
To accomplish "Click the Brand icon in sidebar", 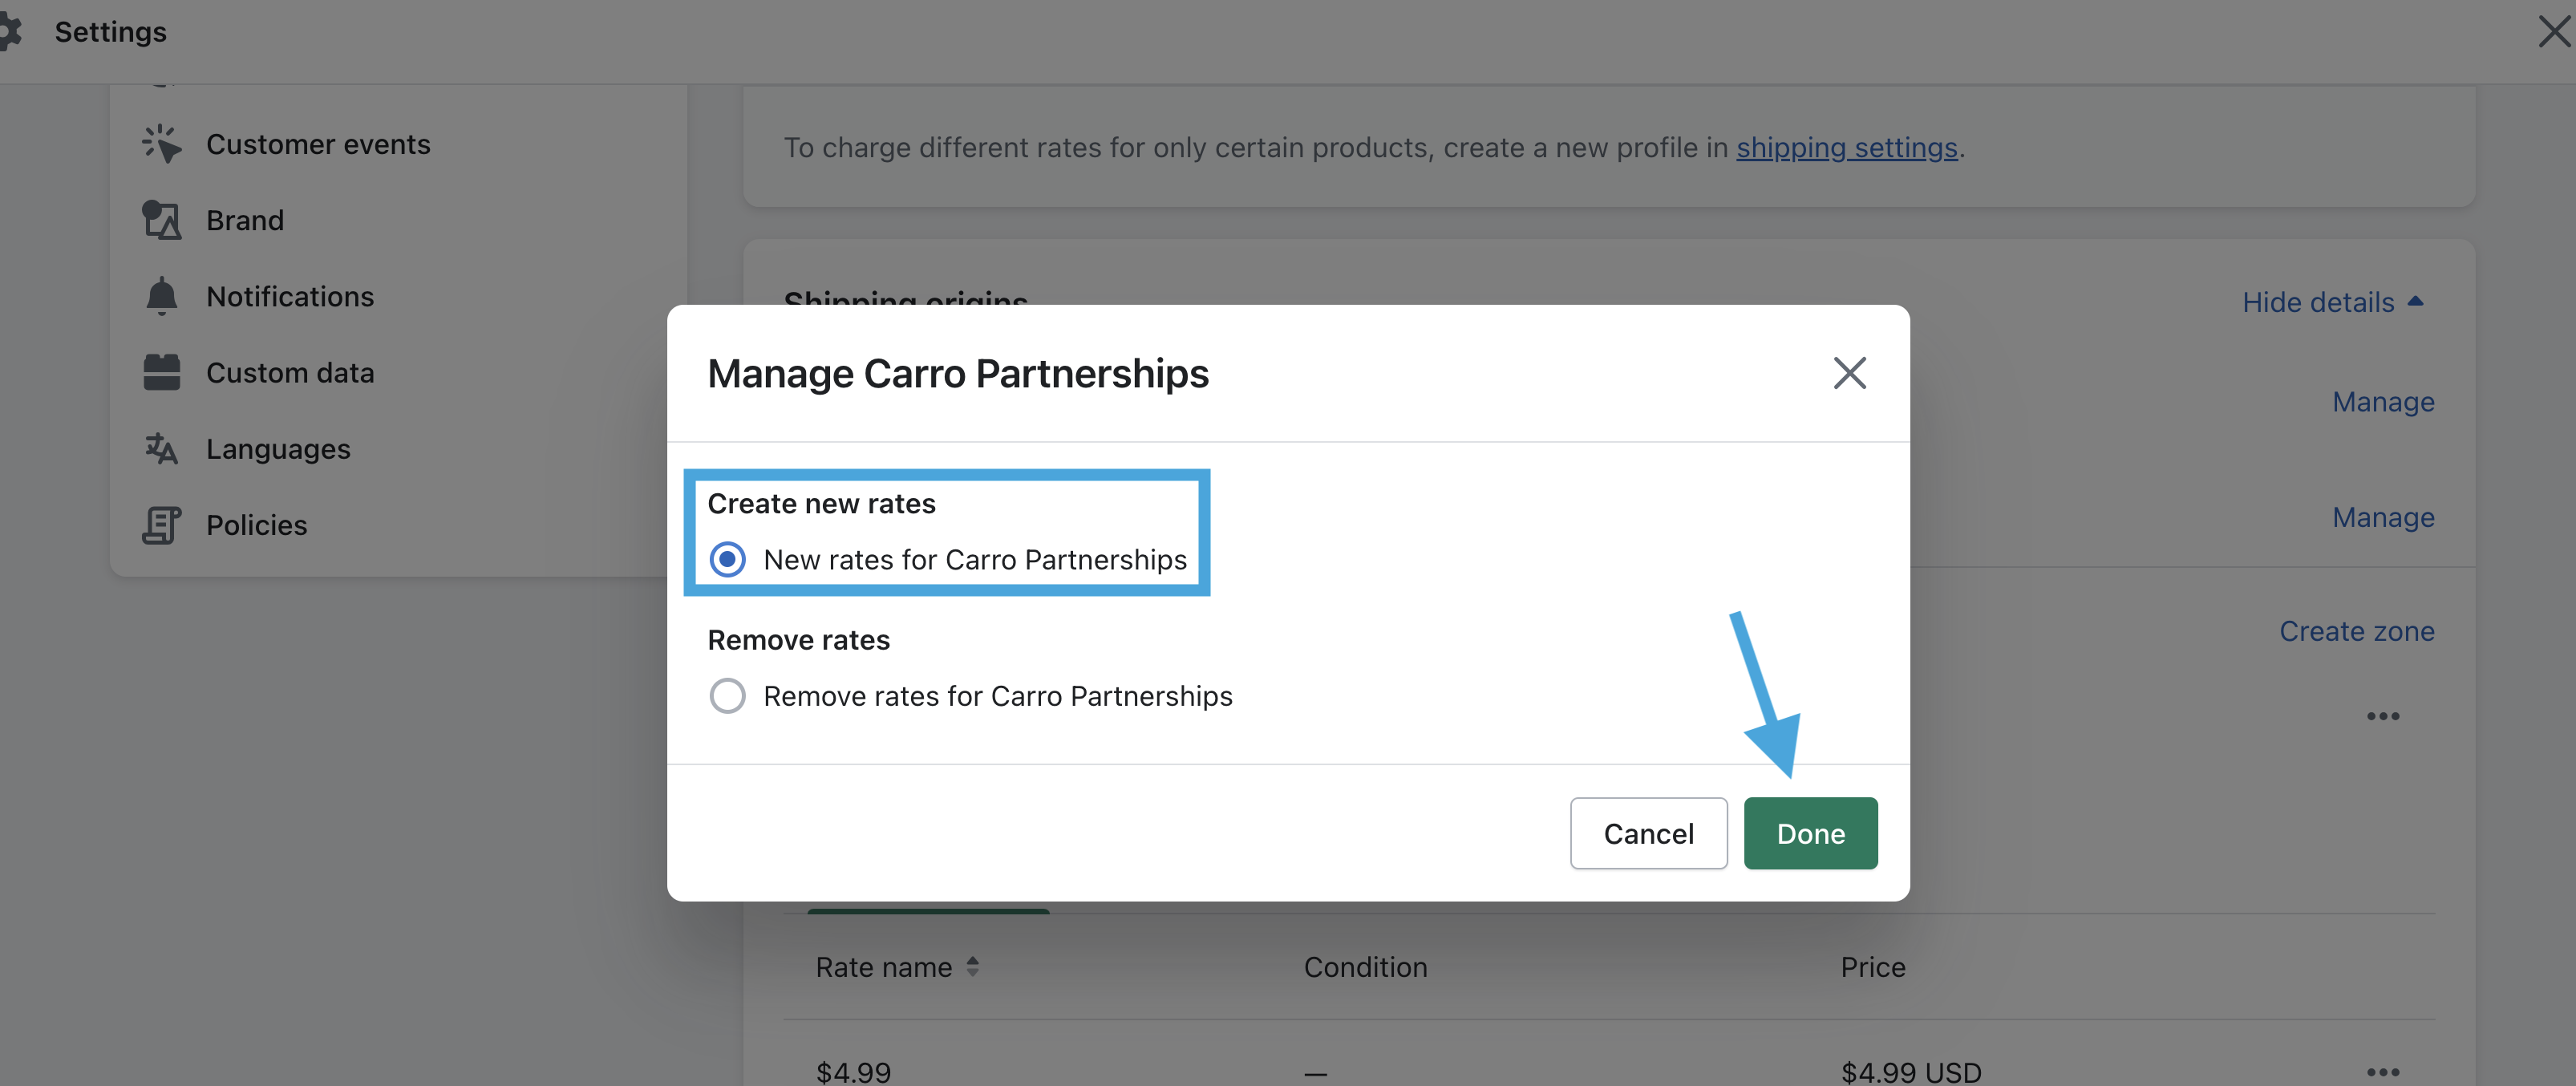I will click(161, 220).
